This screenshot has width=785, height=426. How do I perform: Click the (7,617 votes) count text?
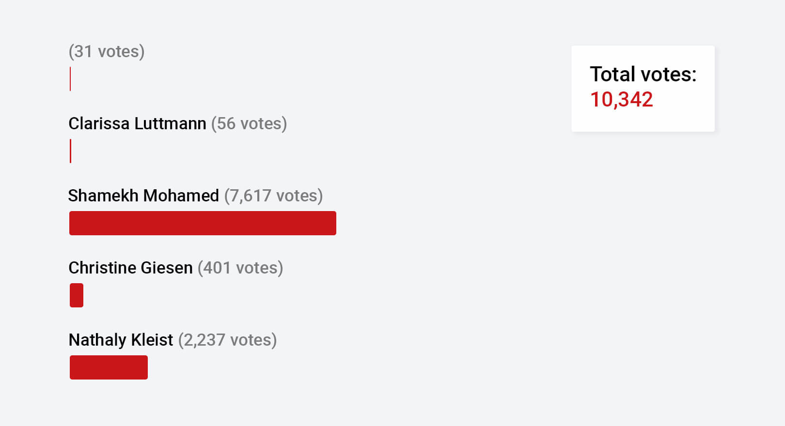(273, 196)
